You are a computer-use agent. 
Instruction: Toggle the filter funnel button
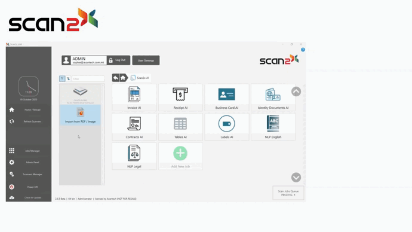(x=62, y=79)
